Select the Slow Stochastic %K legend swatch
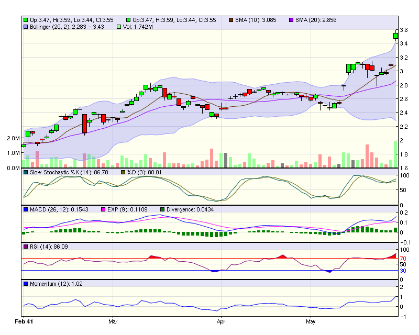Image resolution: width=419 pixels, height=335 pixels. point(25,172)
